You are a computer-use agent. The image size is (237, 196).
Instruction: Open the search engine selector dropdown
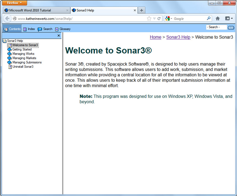pos(169,19)
